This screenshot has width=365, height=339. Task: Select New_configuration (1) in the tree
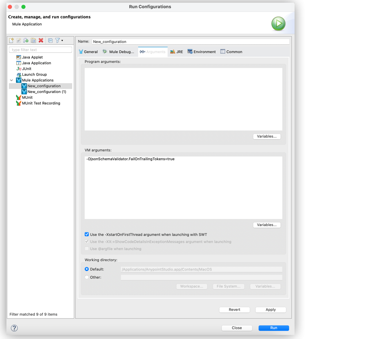point(47,92)
